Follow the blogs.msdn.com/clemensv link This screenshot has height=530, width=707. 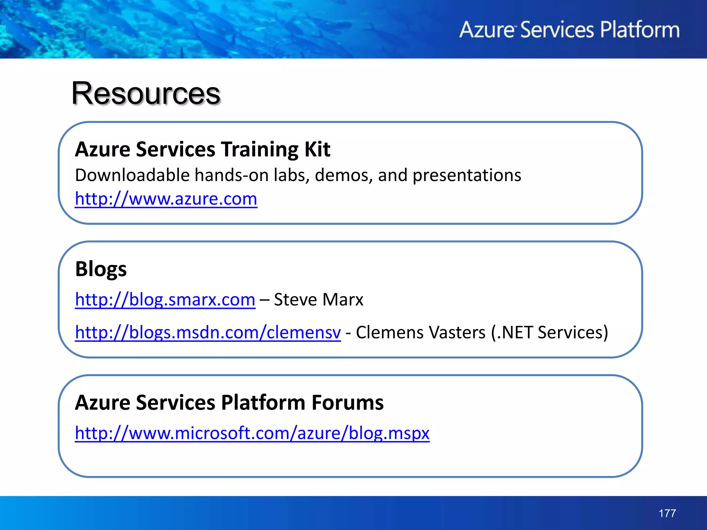click(208, 332)
